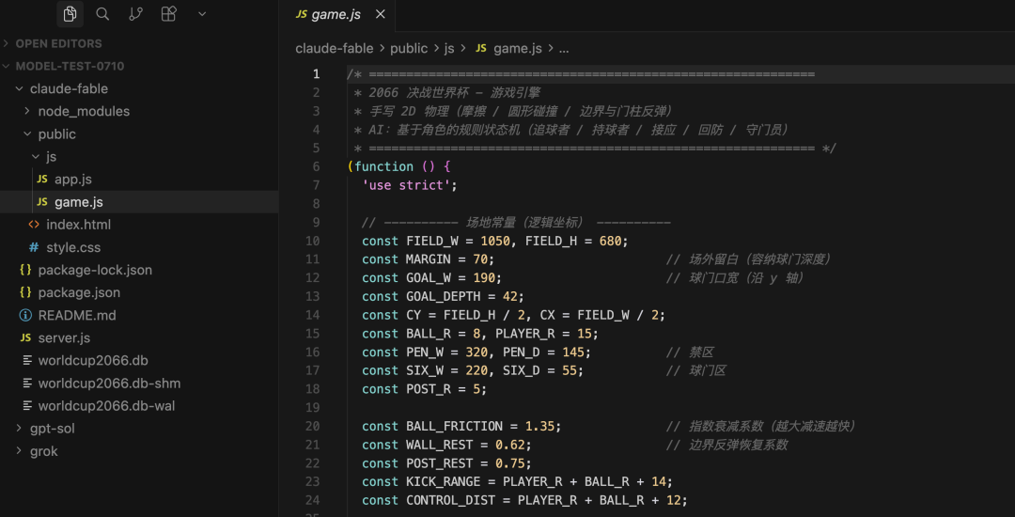
Task: Click the file icon beside worldcup2066.db-shm
Action: pyautogui.click(x=26, y=384)
